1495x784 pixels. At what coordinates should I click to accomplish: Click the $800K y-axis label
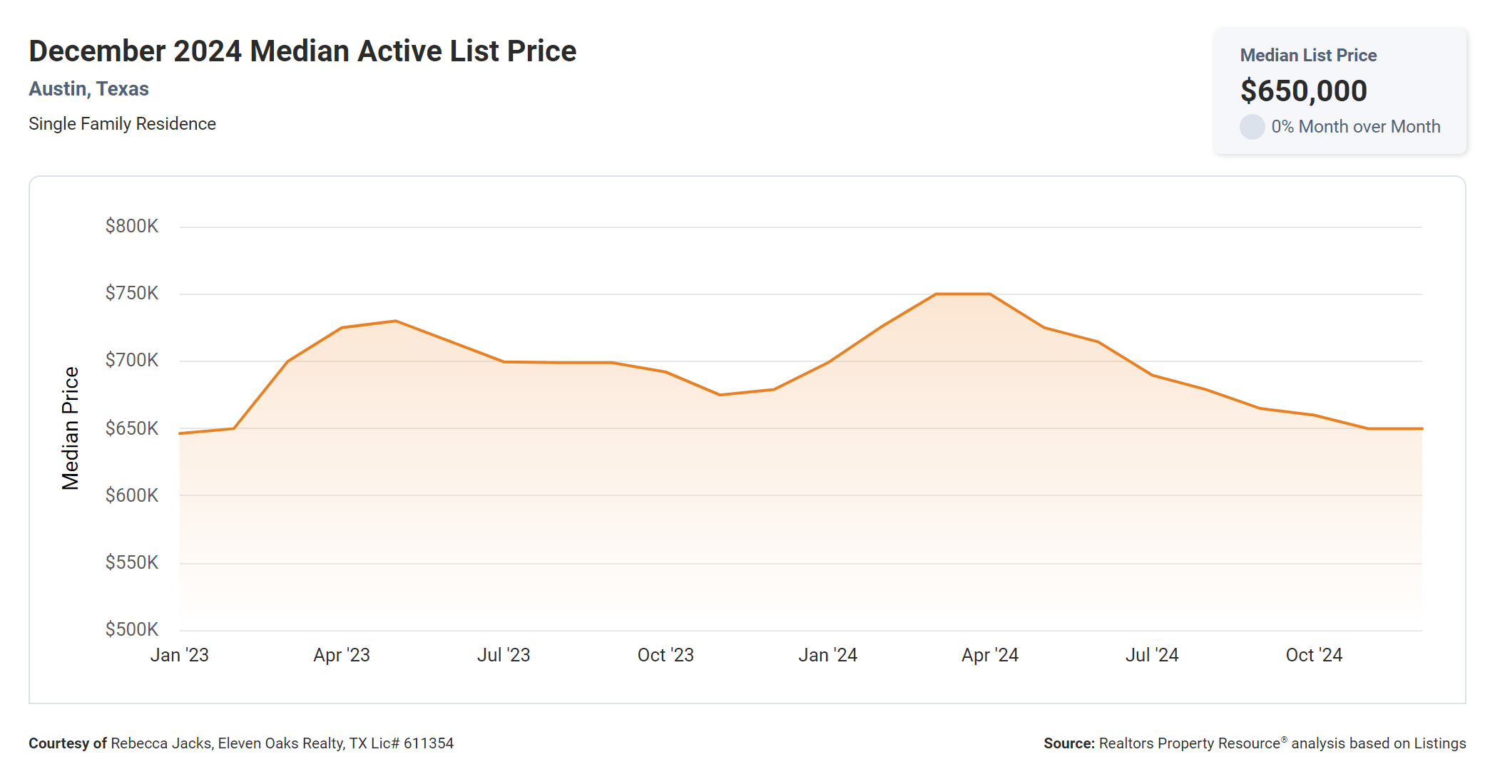point(132,227)
